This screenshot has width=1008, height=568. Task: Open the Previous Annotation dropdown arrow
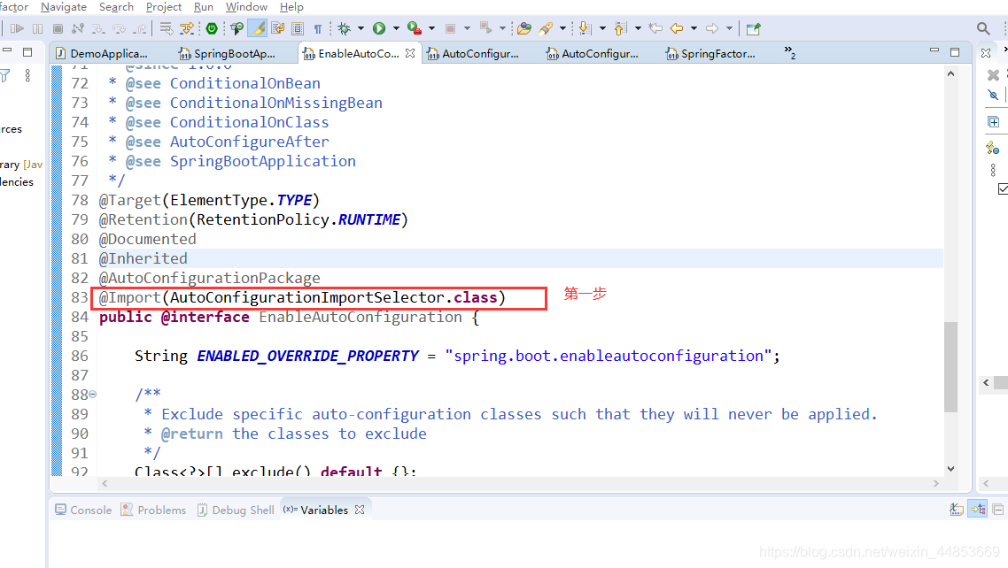pyautogui.click(x=639, y=28)
